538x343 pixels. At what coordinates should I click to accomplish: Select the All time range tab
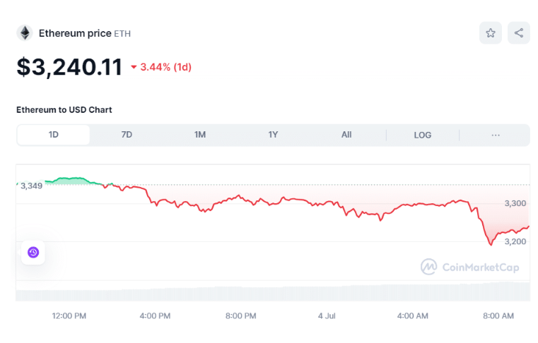click(x=346, y=135)
